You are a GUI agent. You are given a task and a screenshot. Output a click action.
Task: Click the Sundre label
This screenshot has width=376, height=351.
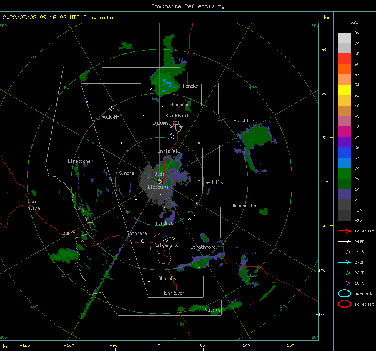pyautogui.click(x=127, y=173)
